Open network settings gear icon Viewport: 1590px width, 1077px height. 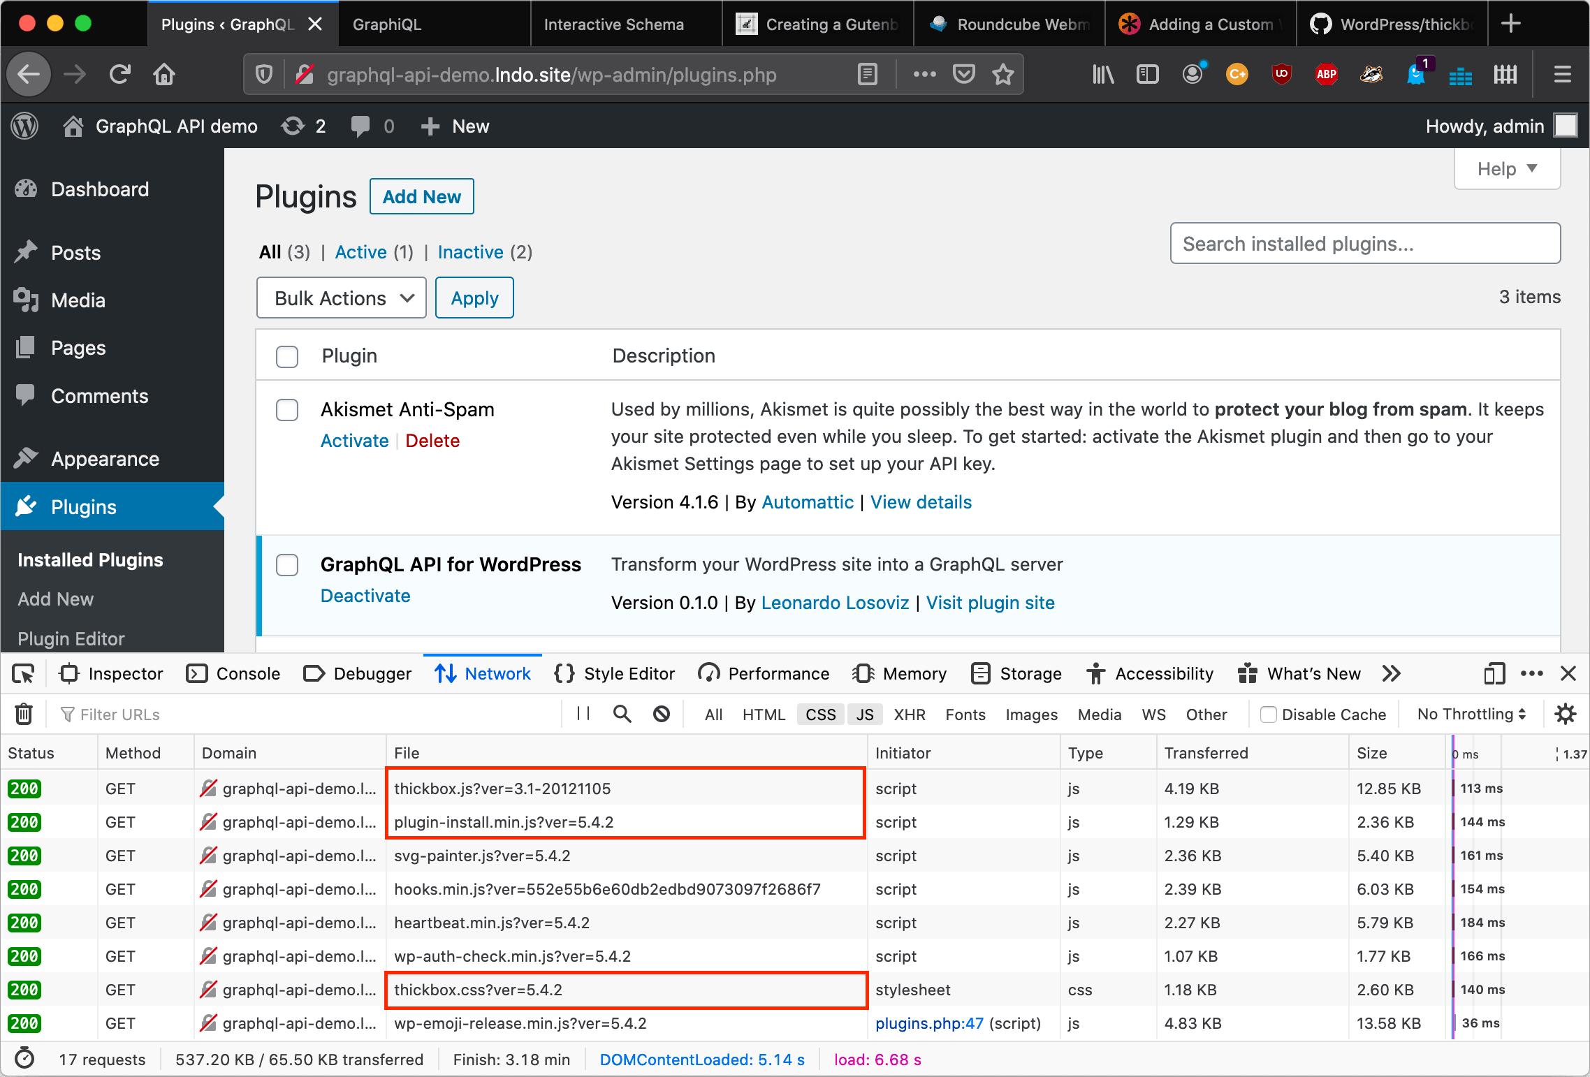[1566, 714]
